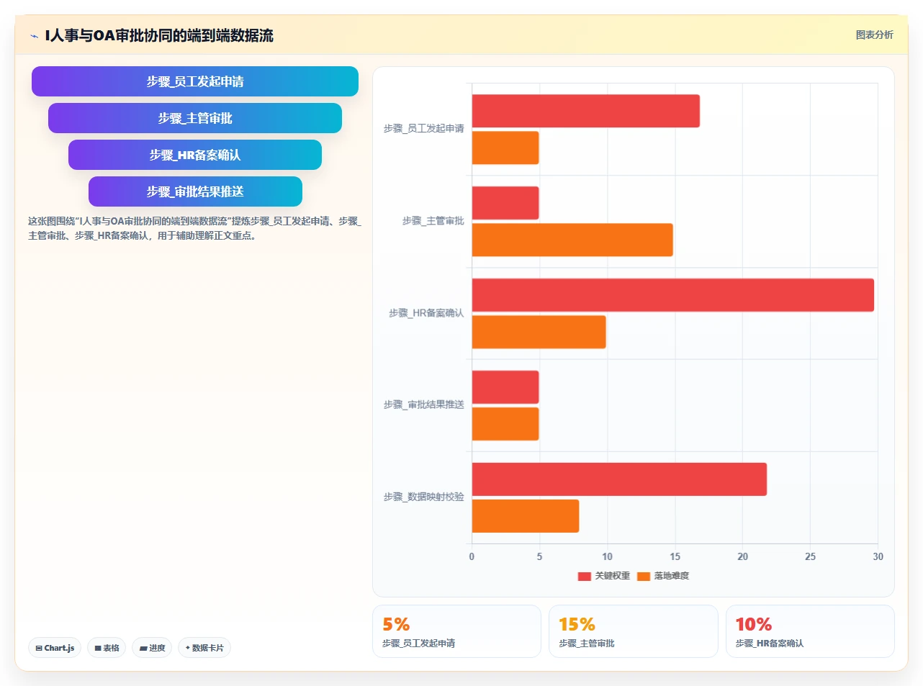This screenshot has height=686, width=923.
Task: Toggle the 关键权重 legend red swatch
Action: click(x=585, y=576)
